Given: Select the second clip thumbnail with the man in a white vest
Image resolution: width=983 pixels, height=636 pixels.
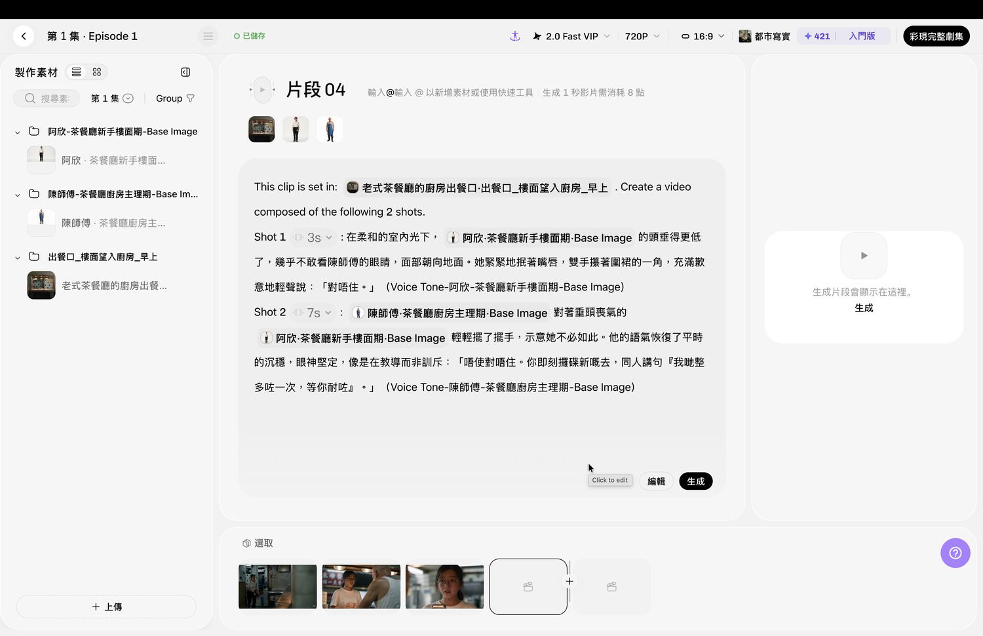Looking at the screenshot, I should coord(361,587).
